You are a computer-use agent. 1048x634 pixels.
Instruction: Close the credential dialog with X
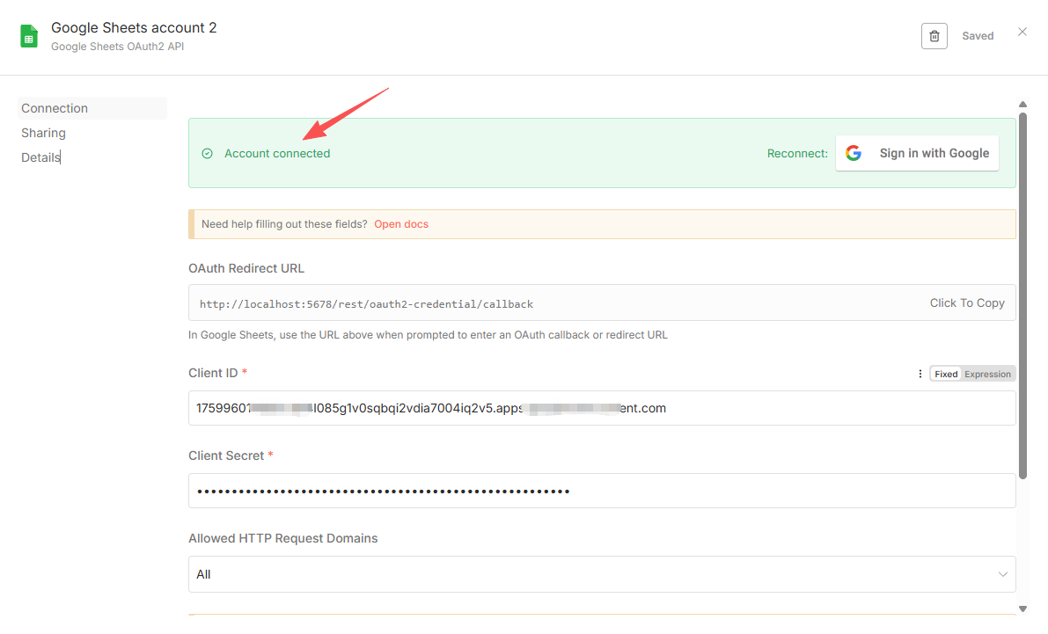tap(1022, 32)
